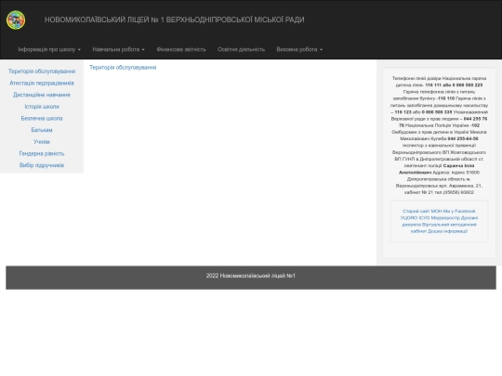Open Вибір підручників sidebar link
Screen dimensions: 502x376
click(x=42, y=165)
